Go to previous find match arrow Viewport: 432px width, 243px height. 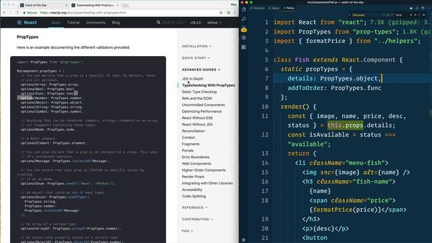coord(411,15)
